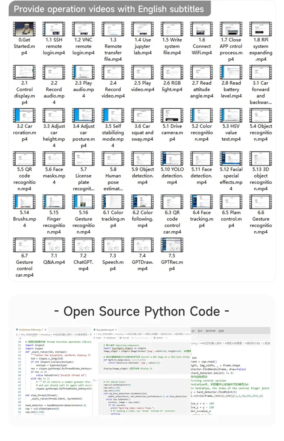The height and width of the screenshot is (441, 284).
Task: Open the 6.5 Plam control.mp4 video
Action: pyautogui.click(x=231, y=202)
